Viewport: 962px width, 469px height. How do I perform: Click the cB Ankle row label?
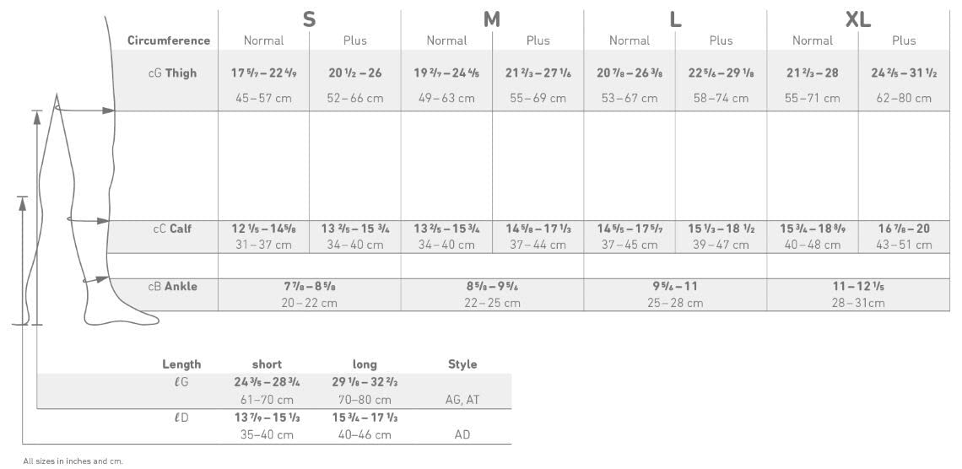pos(172,286)
